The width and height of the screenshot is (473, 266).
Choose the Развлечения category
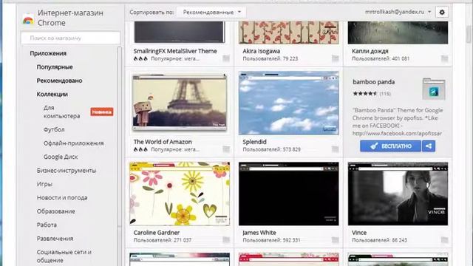[55, 238]
